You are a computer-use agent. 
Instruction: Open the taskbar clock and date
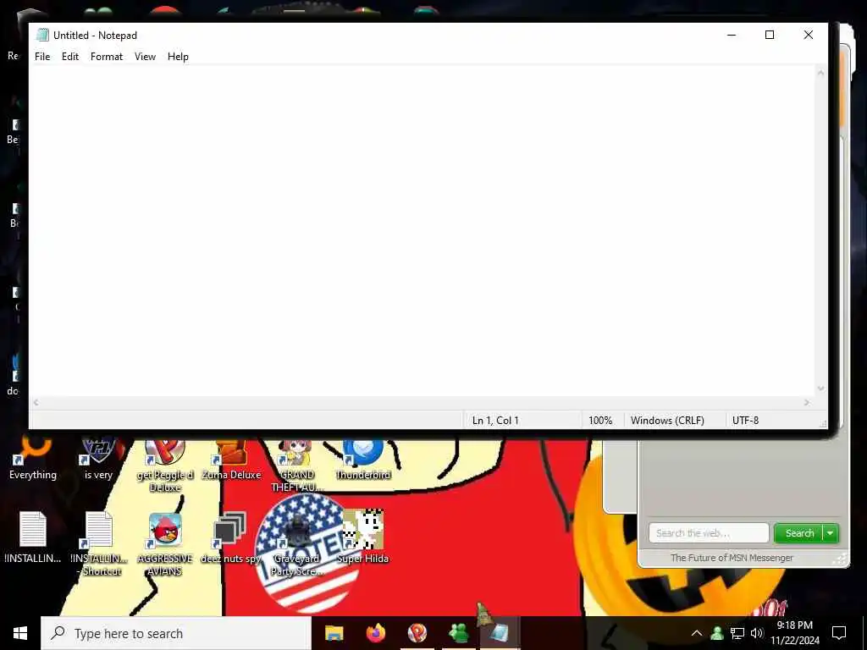coord(795,633)
